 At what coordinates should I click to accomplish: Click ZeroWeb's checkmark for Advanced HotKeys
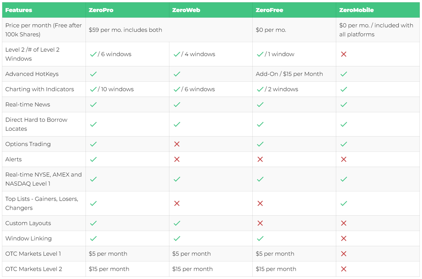pos(177,74)
